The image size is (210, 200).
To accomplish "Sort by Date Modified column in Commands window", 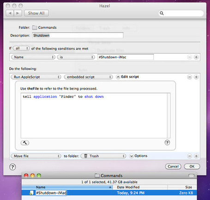I will tap(140, 187).
